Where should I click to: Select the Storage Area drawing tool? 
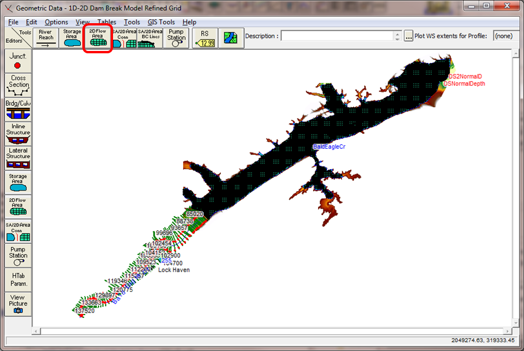[72, 38]
